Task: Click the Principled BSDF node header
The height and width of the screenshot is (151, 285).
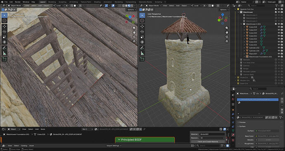Action: point(145,139)
